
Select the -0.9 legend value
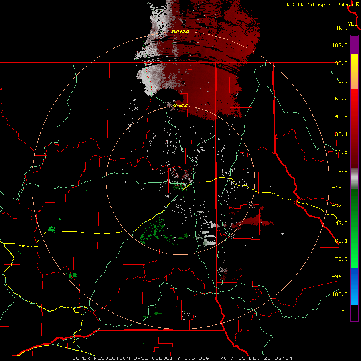tap(341, 170)
